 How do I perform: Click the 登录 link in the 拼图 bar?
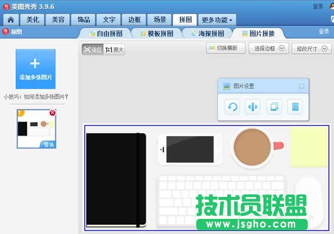(x=324, y=32)
